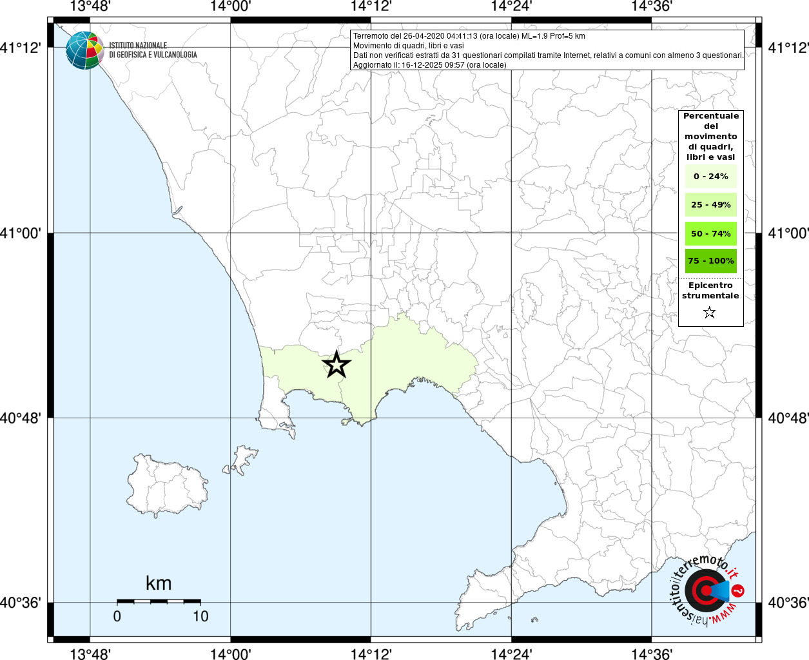809x660 pixels.
Task: Click the 'Aggiornato il: 16-12-2025' line
Action: [x=429, y=65]
